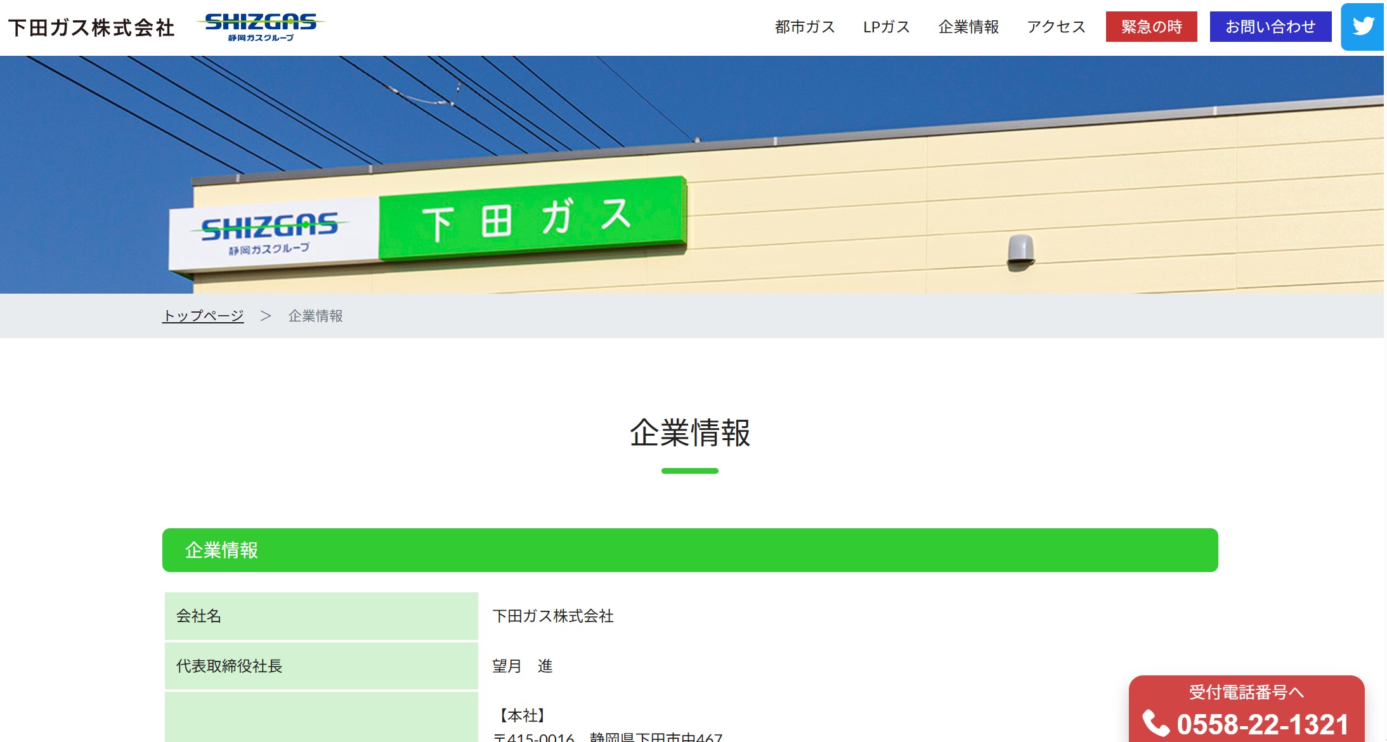Click 企業情報 in the breadcrumb trail
Viewport: 1387px width, 742px height.
point(315,316)
